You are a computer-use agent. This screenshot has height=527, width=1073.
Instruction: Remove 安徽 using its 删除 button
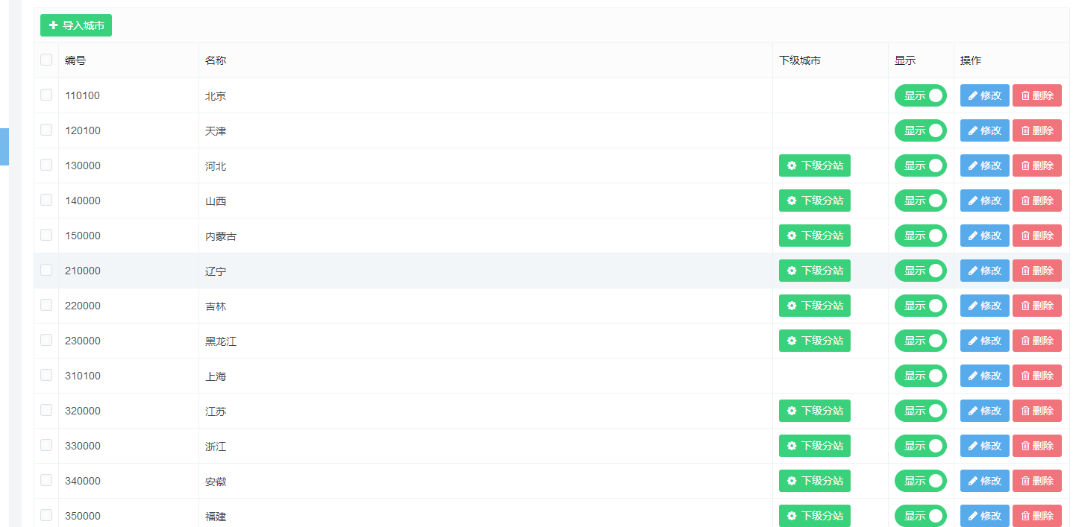[x=1036, y=481]
